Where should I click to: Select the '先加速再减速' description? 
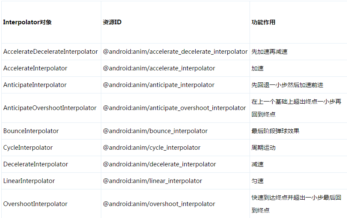point(269,52)
